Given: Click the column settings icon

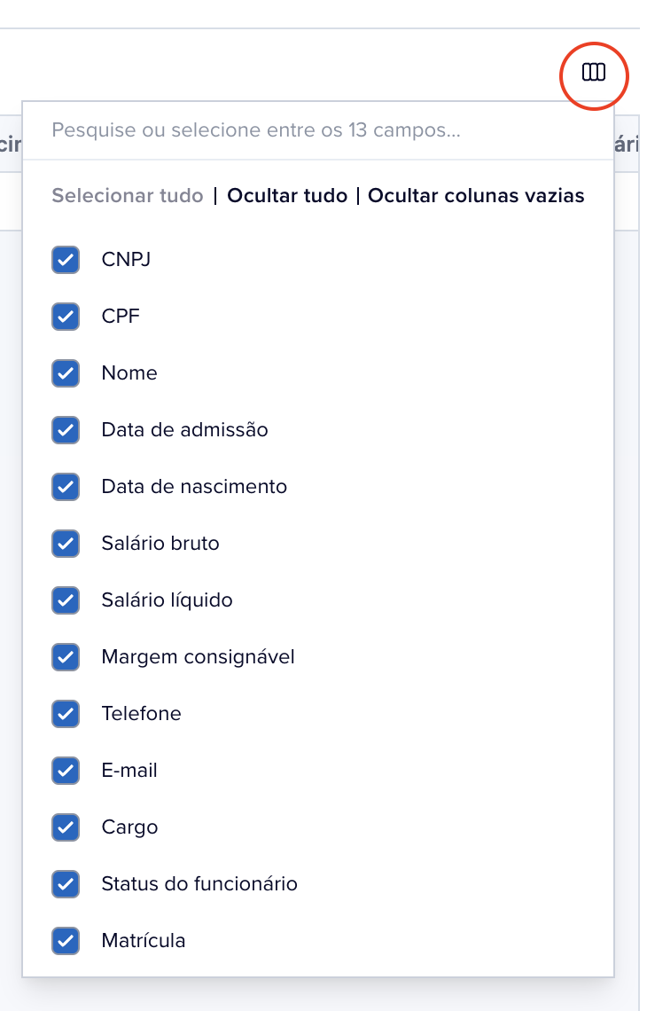Looking at the screenshot, I should (594, 73).
